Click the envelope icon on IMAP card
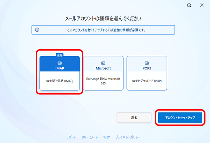 [59, 63]
